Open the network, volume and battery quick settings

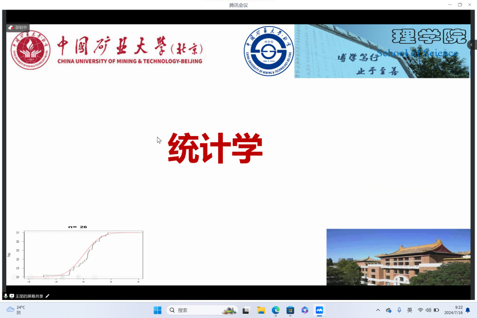[428, 310]
